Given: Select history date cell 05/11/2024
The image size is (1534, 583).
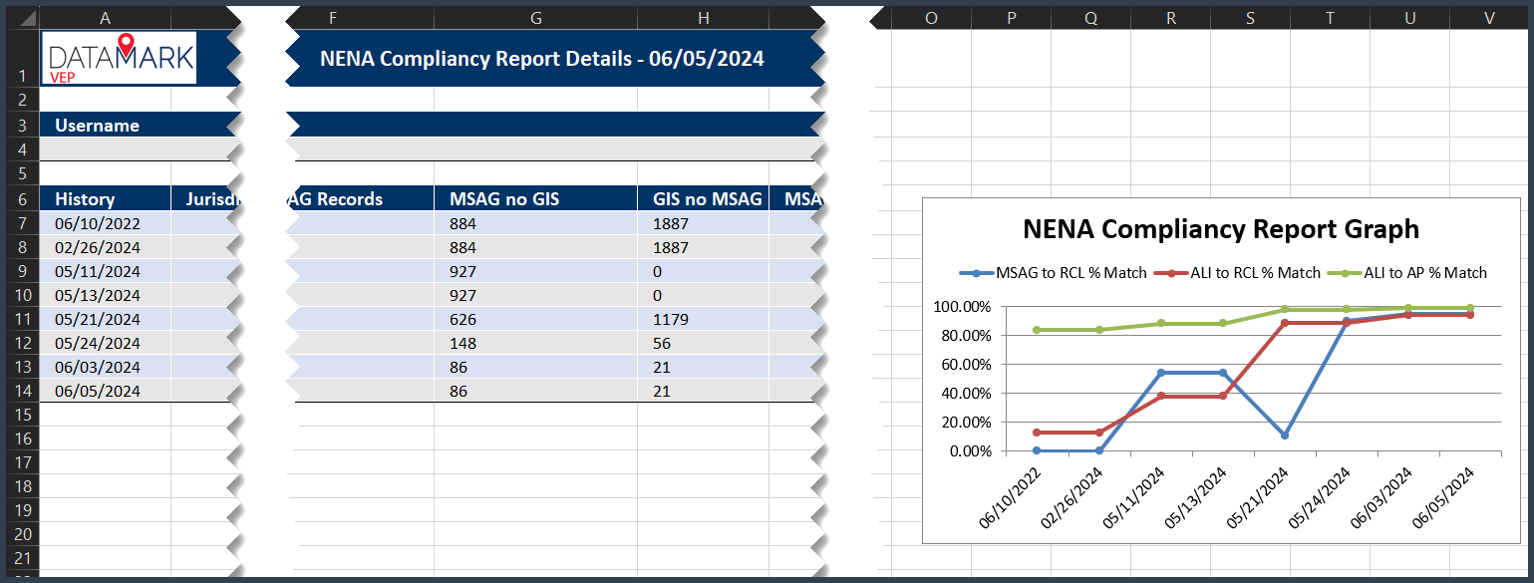Looking at the screenshot, I should (x=105, y=271).
